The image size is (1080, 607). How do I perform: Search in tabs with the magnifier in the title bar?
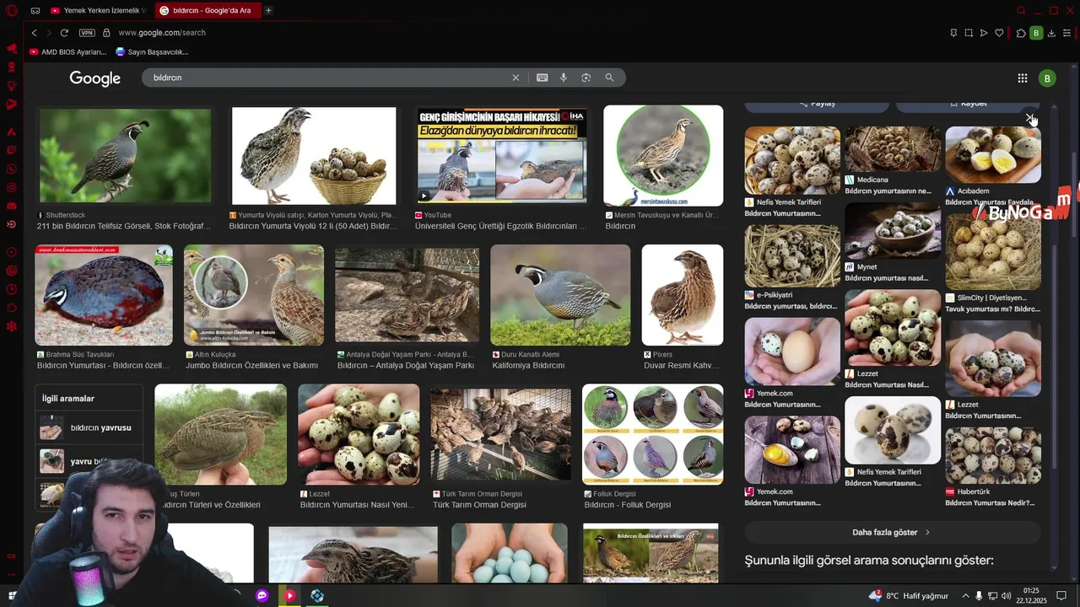(1021, 10)
